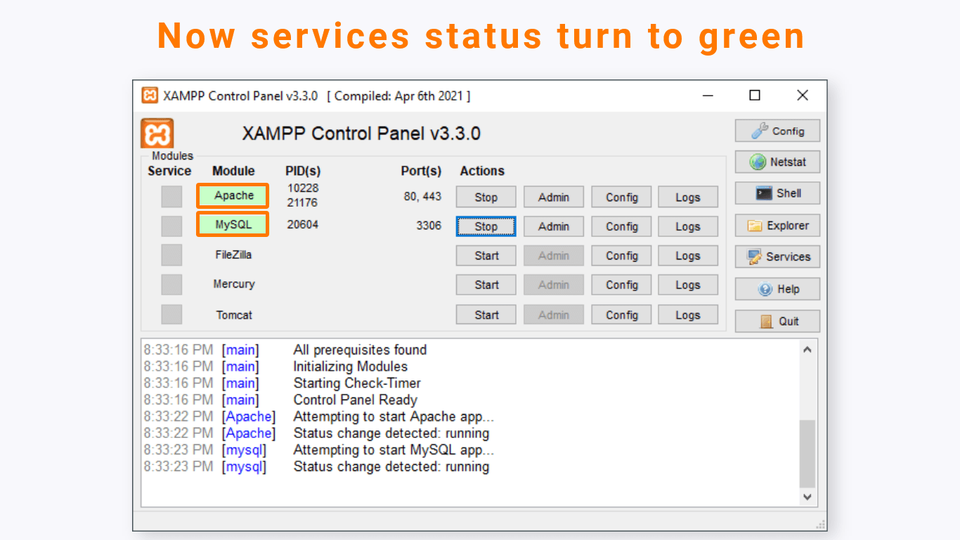Stop the MySQL module
This screenshot has height=540, width=960.
486,226
